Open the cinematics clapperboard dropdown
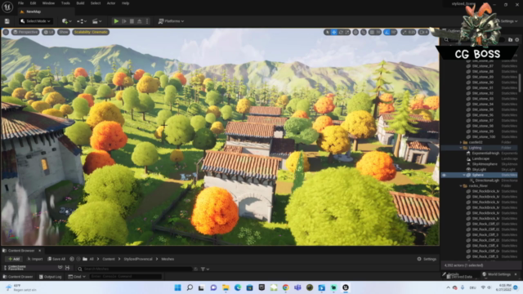Viewport: 523px width, 294px height. pos(96,21)
